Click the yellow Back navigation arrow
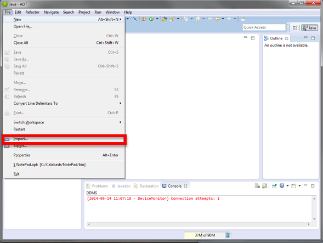Viewport: 323px width, 243px height. click(217, 19)
